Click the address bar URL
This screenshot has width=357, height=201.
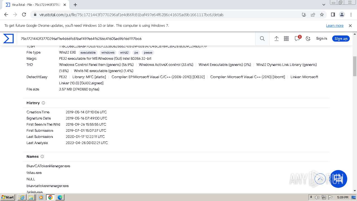point(131,15)
